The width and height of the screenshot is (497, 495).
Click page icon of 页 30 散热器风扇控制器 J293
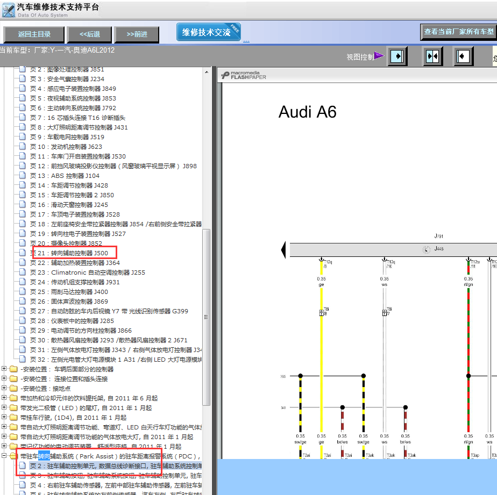23,340
